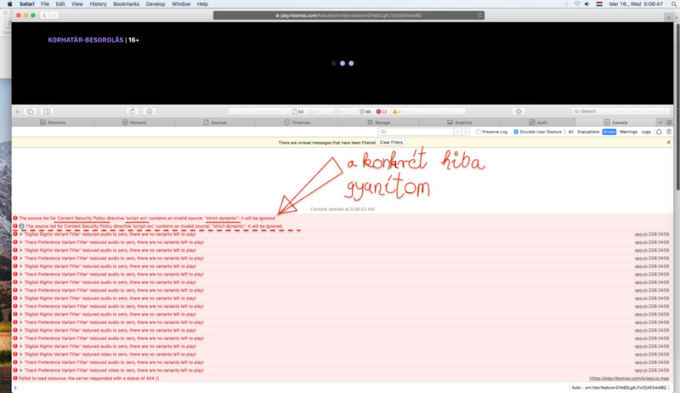Select the Evaluations console filter
Image resolution: width=680 pixels, height=393 pixels.
point(588,132)
